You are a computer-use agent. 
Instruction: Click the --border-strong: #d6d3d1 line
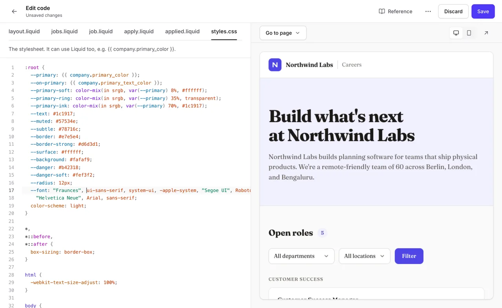pyautogui.click(x=65, y=144)
